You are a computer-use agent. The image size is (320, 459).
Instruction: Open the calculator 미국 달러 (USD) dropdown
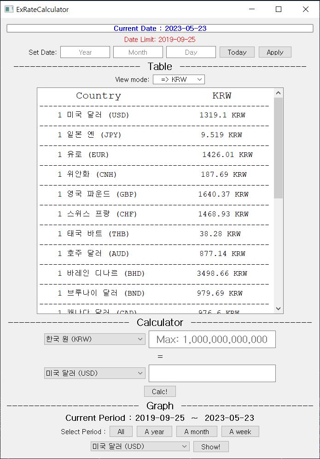(x=94, y=373)
